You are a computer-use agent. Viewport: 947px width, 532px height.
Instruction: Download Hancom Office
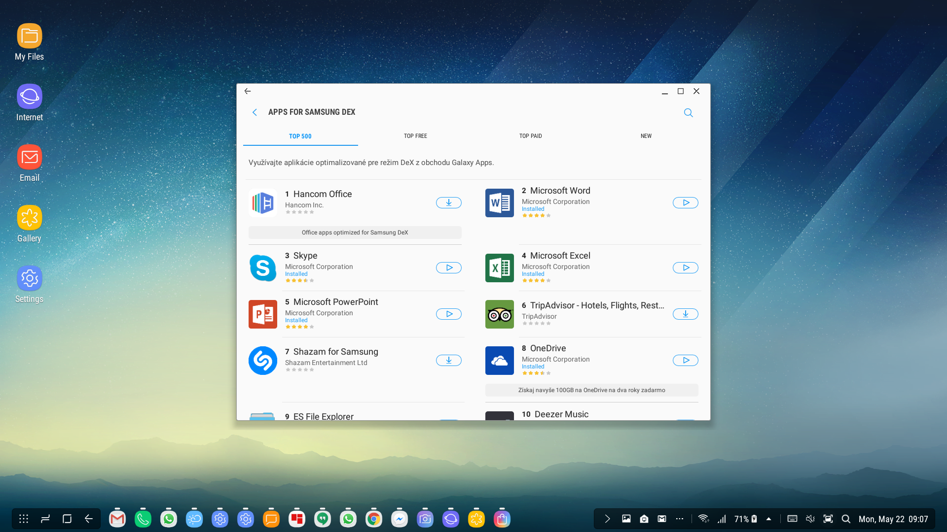pyautogui.click(x=449, y=202)
